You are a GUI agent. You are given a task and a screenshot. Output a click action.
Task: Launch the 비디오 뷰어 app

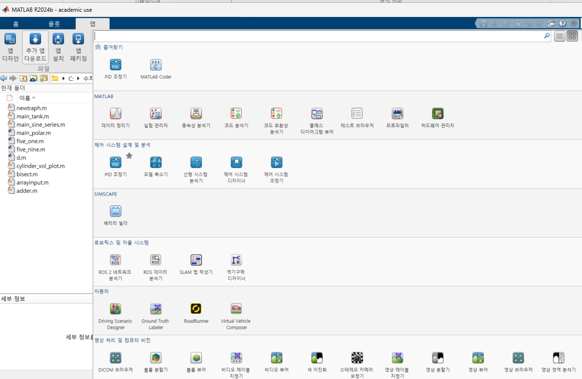click(277, 362)
